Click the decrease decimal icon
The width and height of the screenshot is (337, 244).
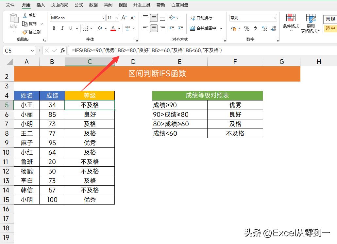click(x=273, y=29)
